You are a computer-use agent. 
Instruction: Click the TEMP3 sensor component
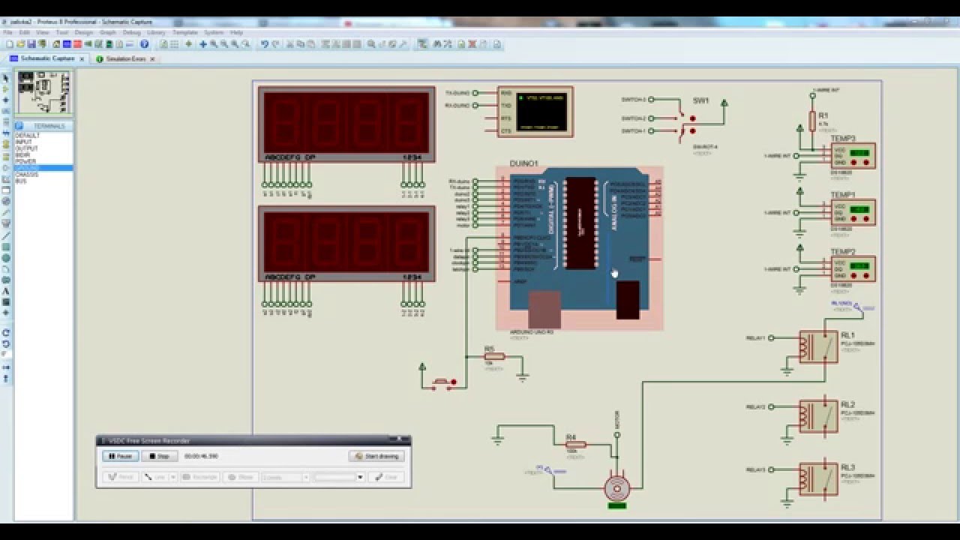853,156
